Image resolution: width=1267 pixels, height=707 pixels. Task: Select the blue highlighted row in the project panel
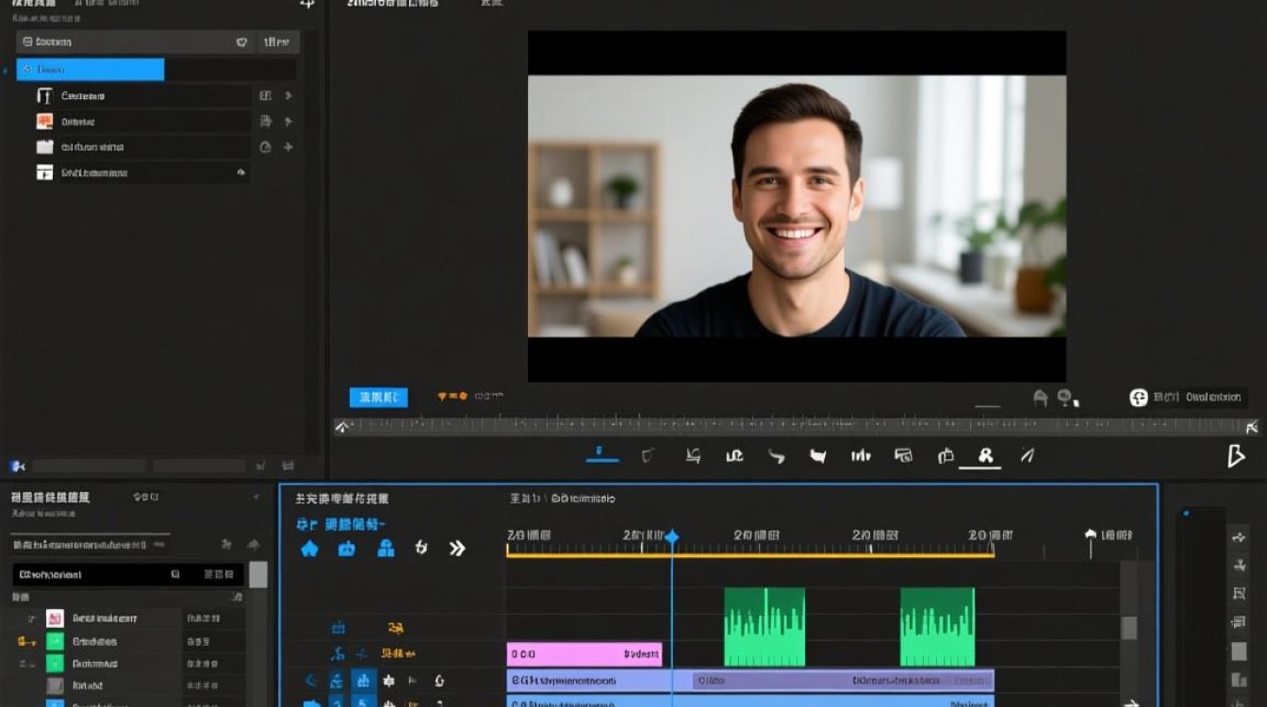pyautogui.click(x=90, y=70)
